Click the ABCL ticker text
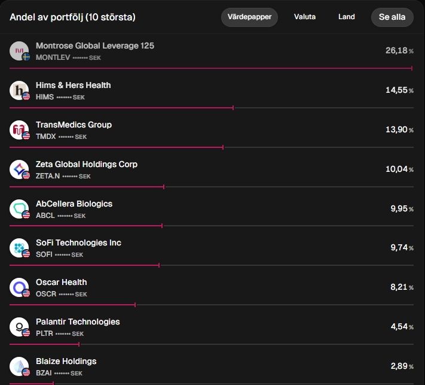The width and height of the screenshot is (425, 385). click(x=45, y=216)
